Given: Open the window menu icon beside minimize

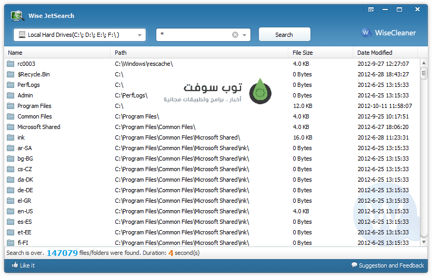Looking at the screenshot, I should [x=371, y=9].
